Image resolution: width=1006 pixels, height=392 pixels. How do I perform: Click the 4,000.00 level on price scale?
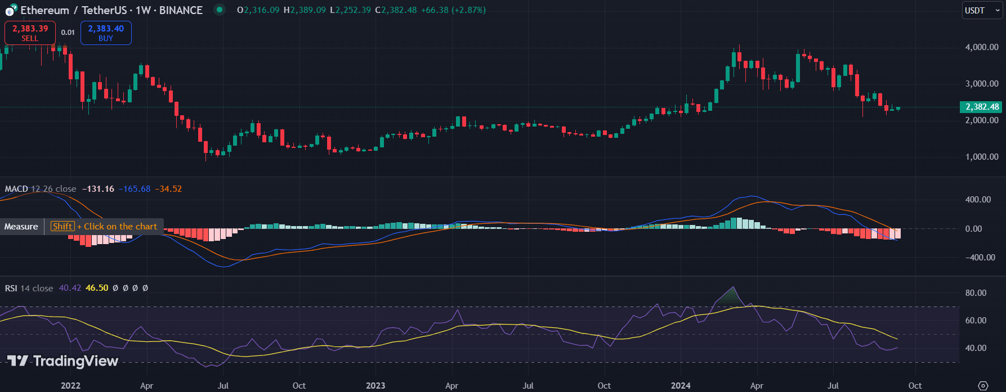point(981,47)
